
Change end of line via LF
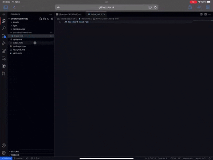[179, 158]
